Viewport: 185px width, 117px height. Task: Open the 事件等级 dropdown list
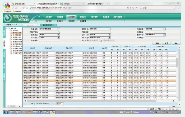(x=164, y=34)
